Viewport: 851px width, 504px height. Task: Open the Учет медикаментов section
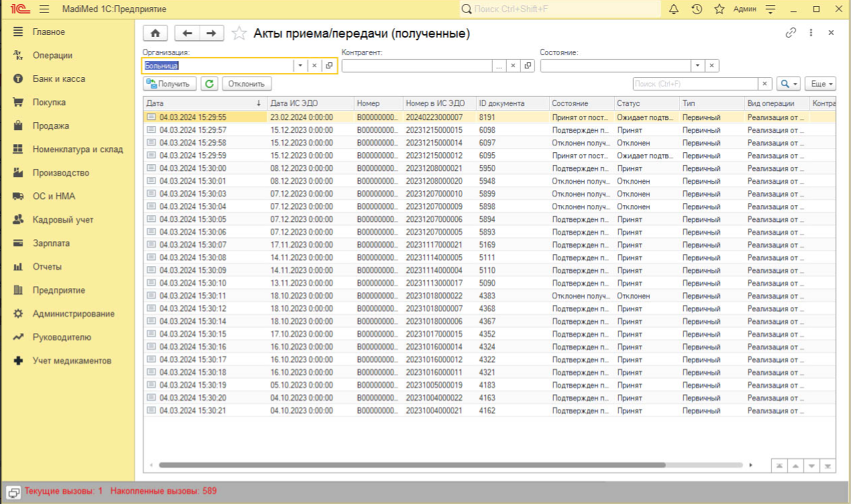[72, 361]
